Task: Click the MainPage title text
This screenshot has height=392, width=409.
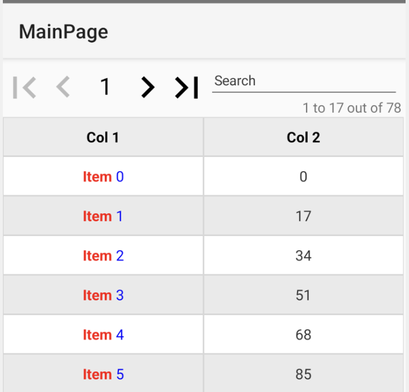Action: pos(63,32)
